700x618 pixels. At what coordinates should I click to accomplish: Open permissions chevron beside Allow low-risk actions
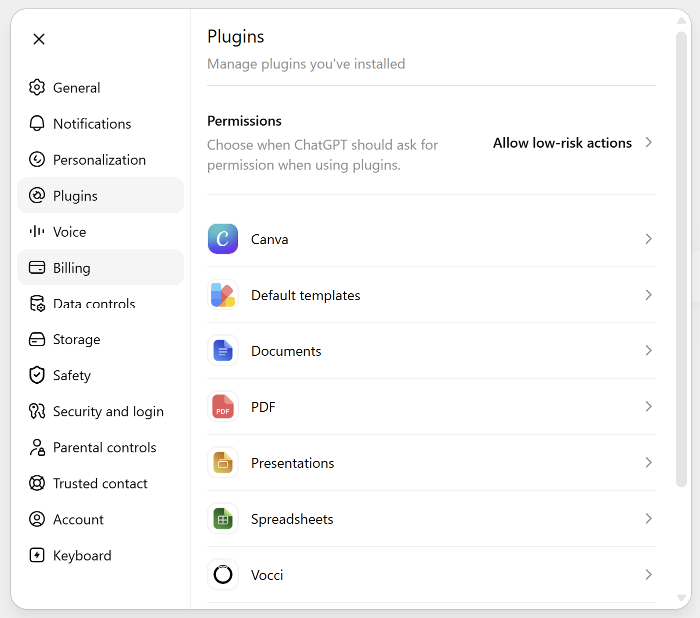point(648,143)
